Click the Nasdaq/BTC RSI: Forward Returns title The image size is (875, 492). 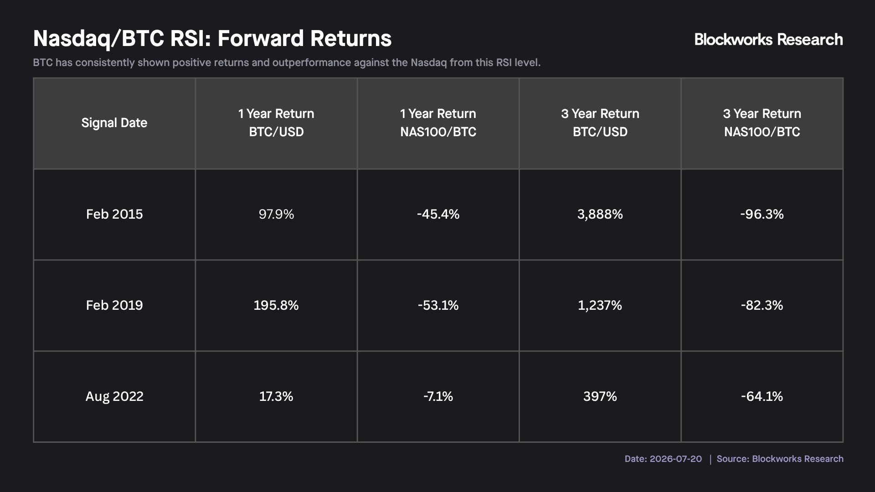click(x=212, y=39)
